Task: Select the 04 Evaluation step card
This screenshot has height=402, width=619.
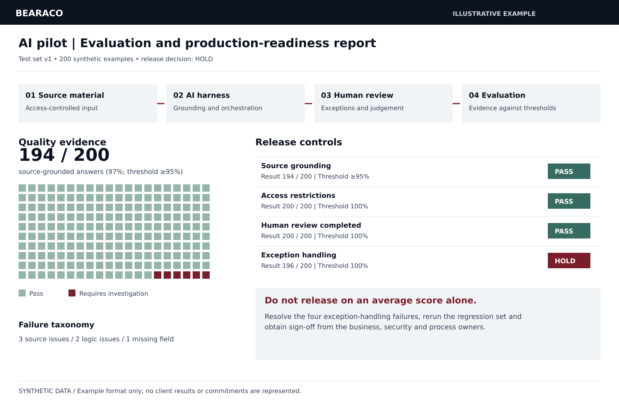Action: click(x=531, y=104)
